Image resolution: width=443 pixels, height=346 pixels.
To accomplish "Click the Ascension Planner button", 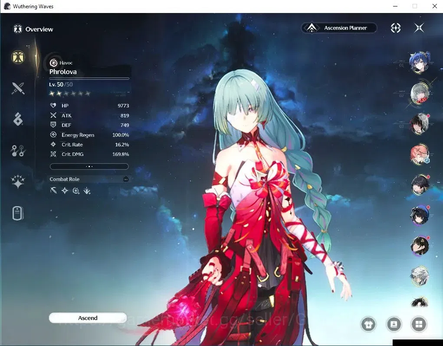I will (339, 28).
